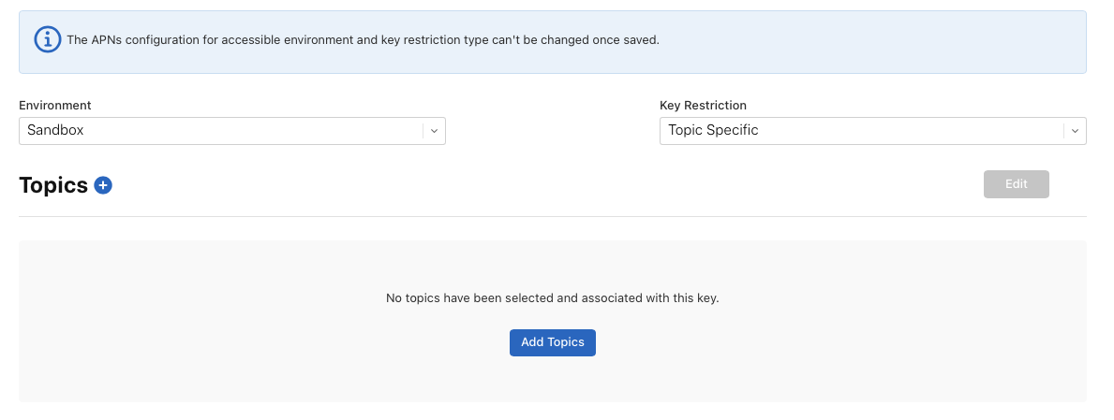Screen dimensions: 1114x420
Task: Click the Key Restriction field label
Action: (x=703, y=106)
